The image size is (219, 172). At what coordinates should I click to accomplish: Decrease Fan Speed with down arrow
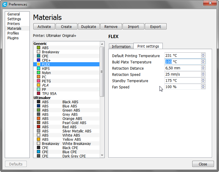tap(203, 88)
